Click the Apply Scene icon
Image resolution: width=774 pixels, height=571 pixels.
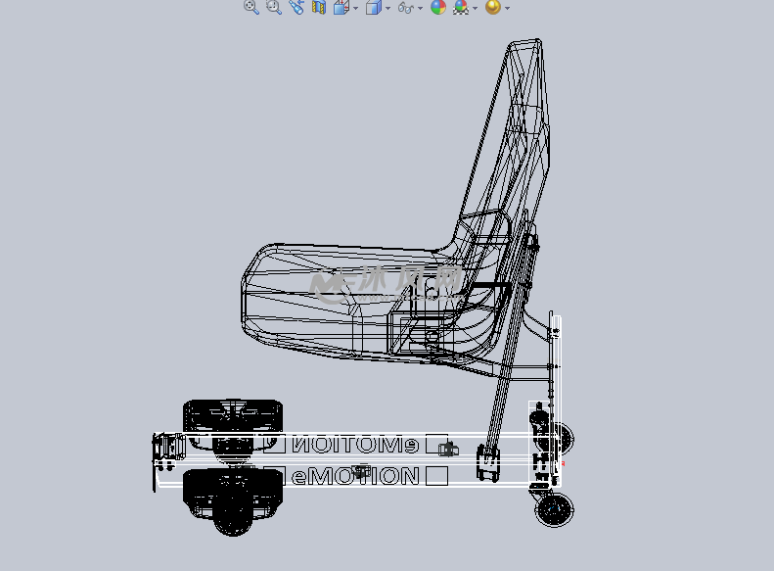(x=460, y=8)
